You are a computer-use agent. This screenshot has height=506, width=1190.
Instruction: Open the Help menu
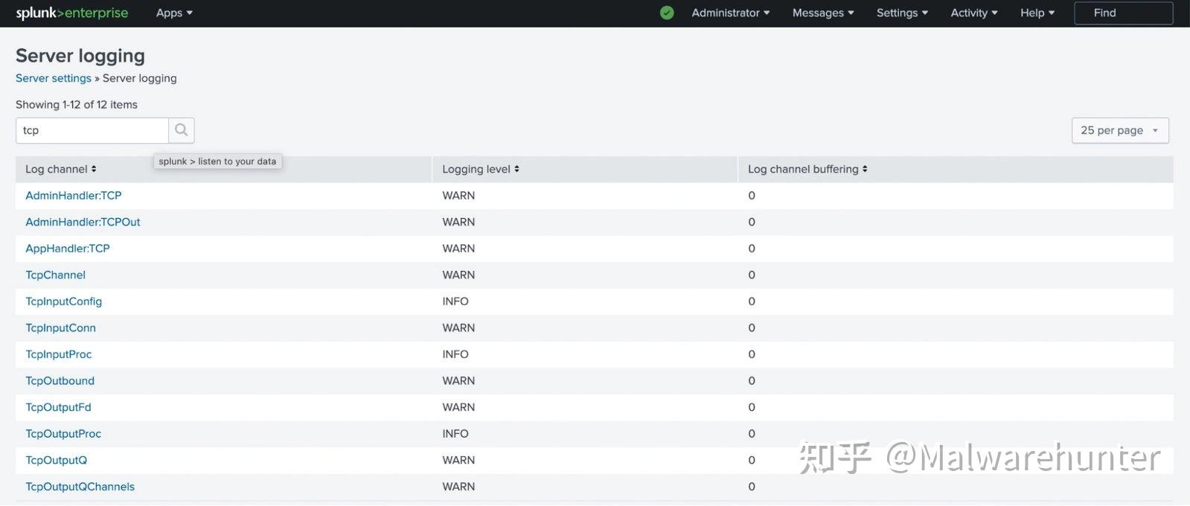coord(1037,13)
